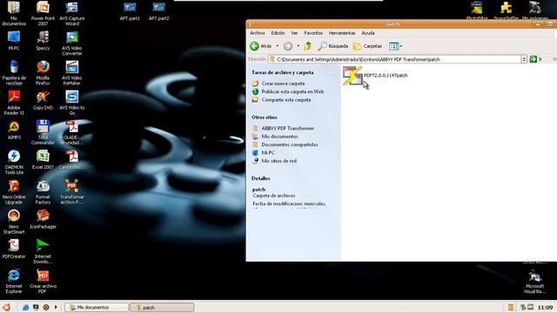Screen dimensions: 557x313
Task: Open the forward history dropdown arrow
Action: [298, 46]
